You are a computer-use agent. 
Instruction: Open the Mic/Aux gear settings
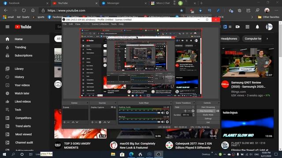167,122
